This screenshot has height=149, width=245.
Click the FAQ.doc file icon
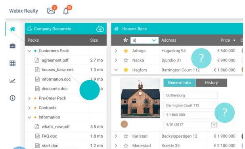click(x=37, y=136)
